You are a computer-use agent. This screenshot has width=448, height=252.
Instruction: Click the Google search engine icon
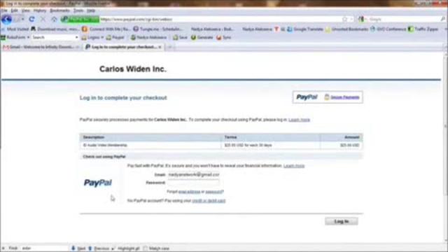(x=361, y=19)
